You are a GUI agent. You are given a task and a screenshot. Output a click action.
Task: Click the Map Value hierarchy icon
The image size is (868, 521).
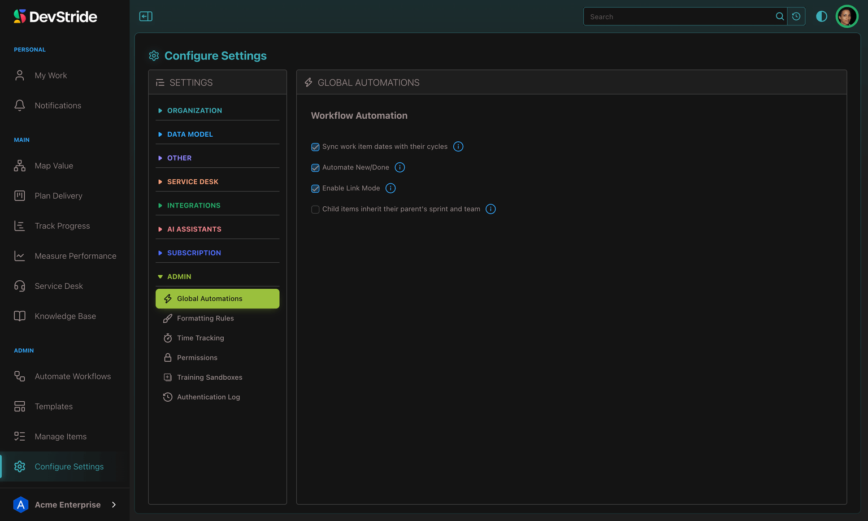[20, 166]
